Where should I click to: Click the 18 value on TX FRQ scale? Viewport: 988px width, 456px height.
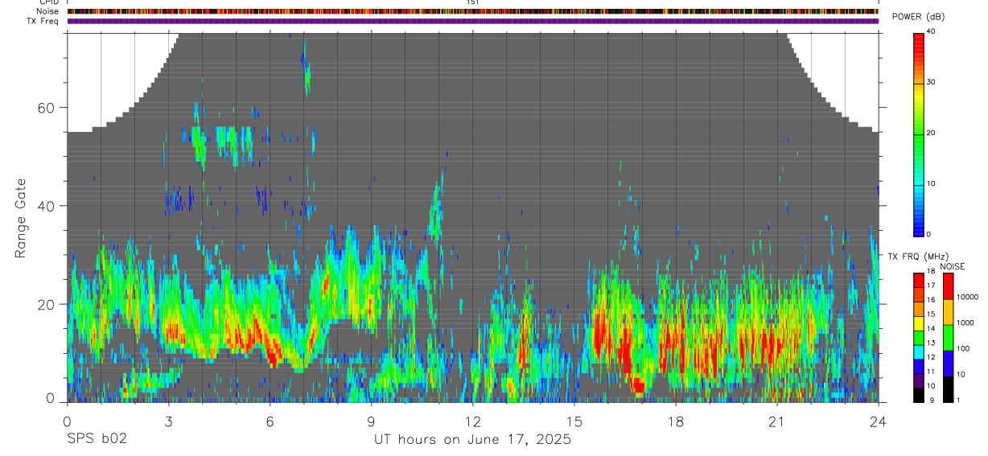pos(931,272)
